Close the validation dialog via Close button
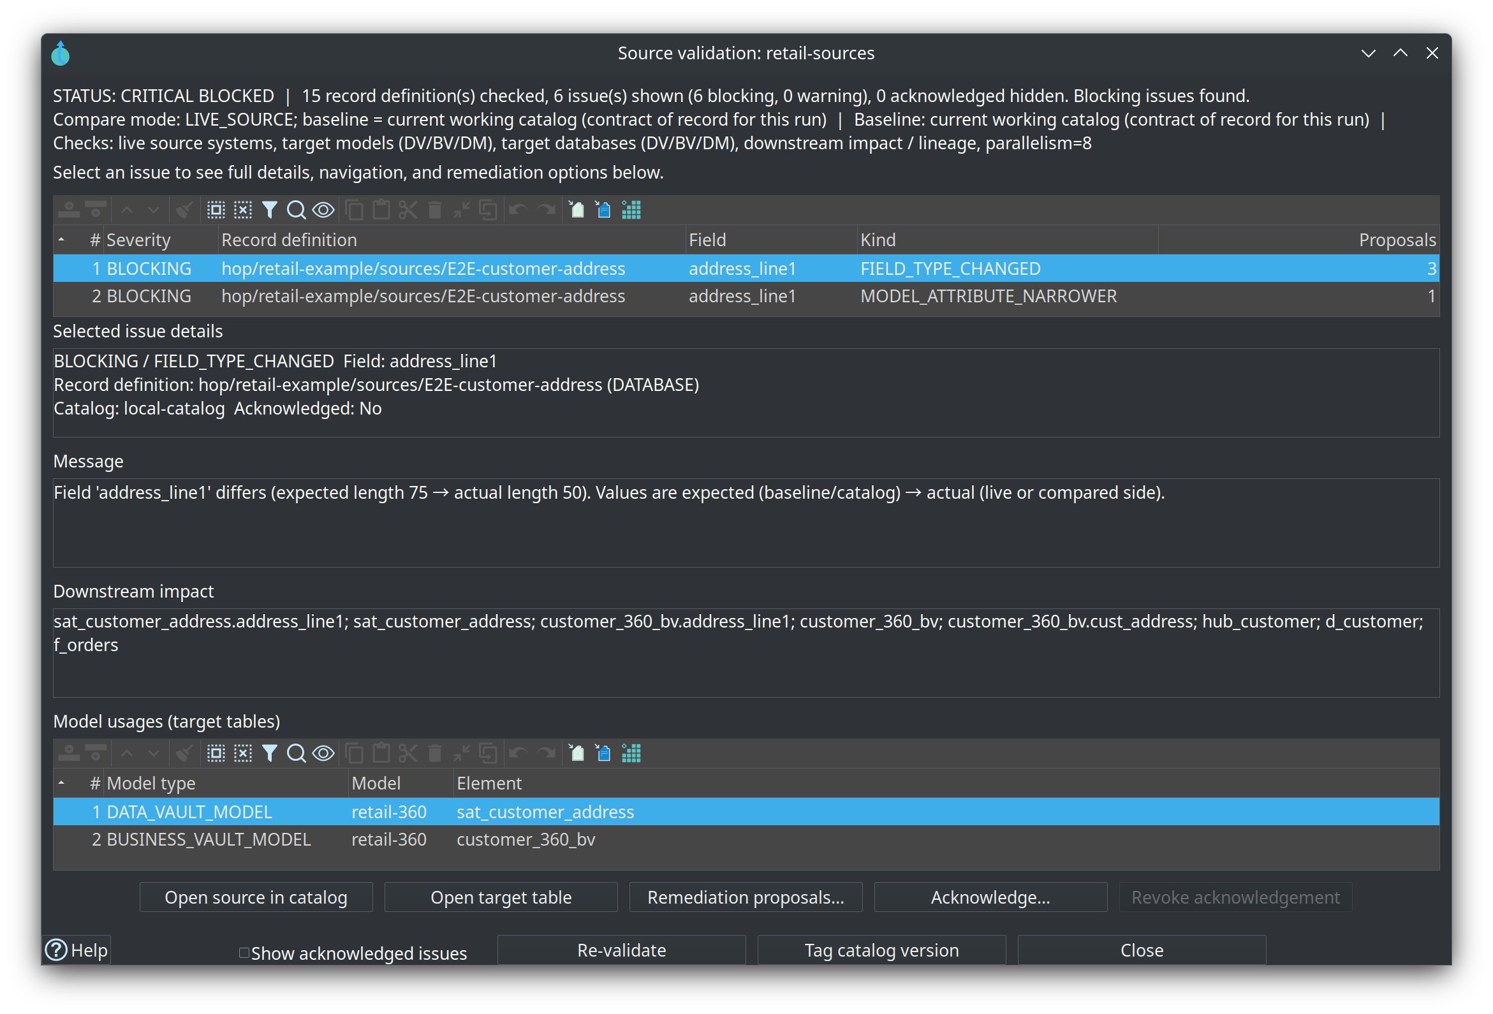The width and height of the screenshot is (1493, 1014). pyautogui.click(x=1142, y=950)
